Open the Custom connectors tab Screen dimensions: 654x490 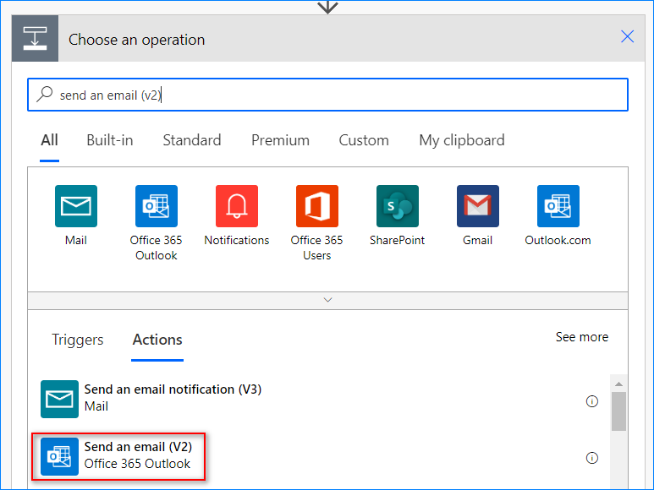tap(364, 140)
